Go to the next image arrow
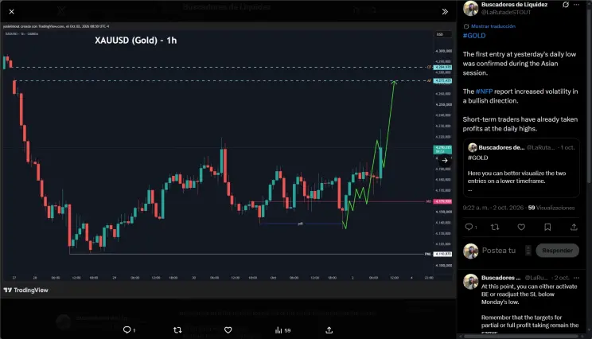This screenshot has width=592, height=339. [445, 161]
